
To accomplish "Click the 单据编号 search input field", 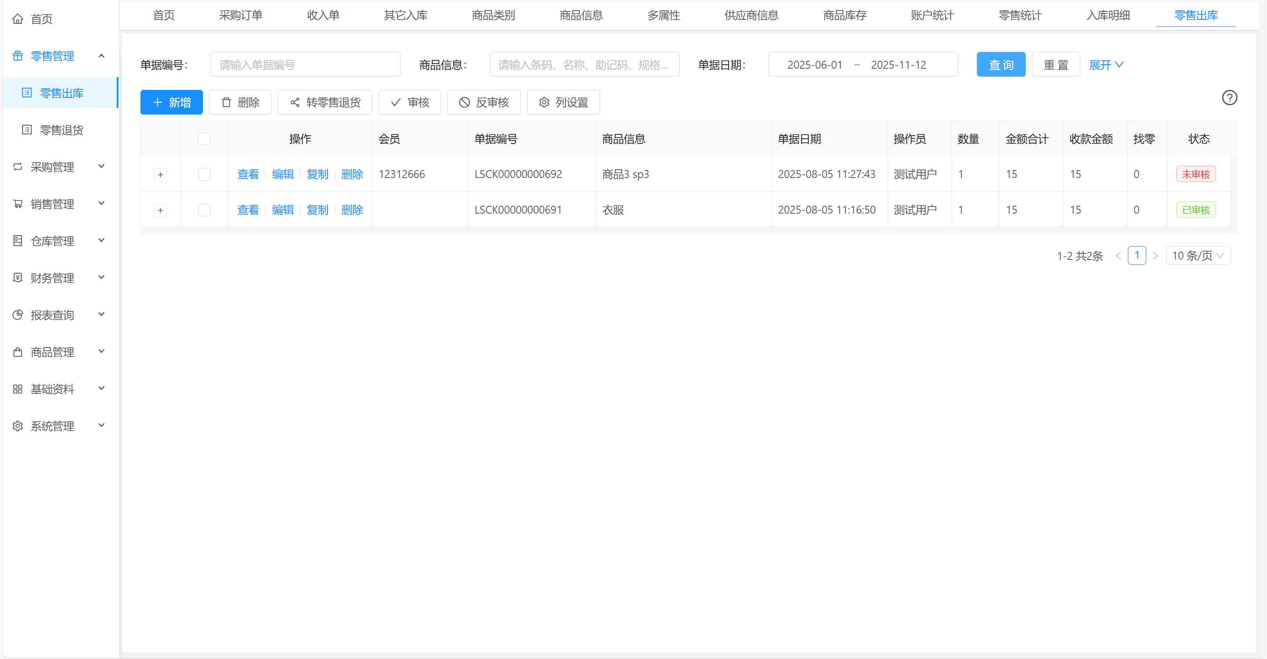I will point(305,64).
